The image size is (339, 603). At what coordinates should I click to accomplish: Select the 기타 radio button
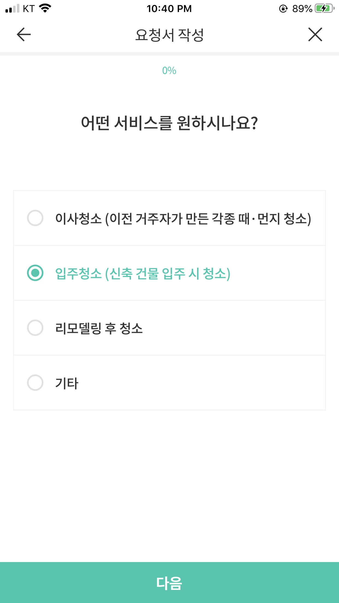35,383
